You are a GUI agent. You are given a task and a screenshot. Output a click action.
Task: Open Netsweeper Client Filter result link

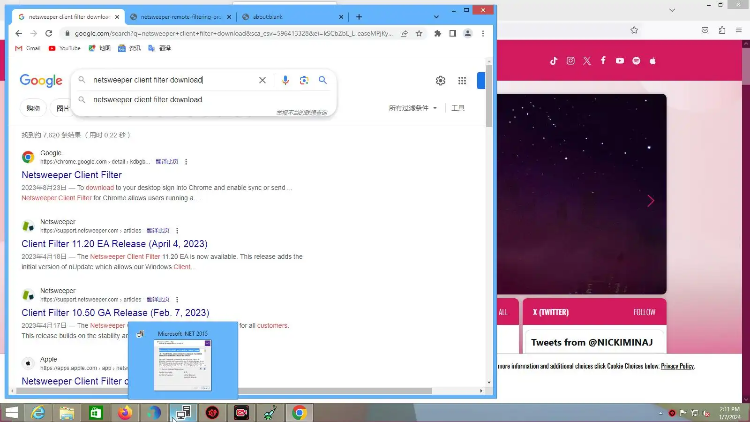pos(72,175)
